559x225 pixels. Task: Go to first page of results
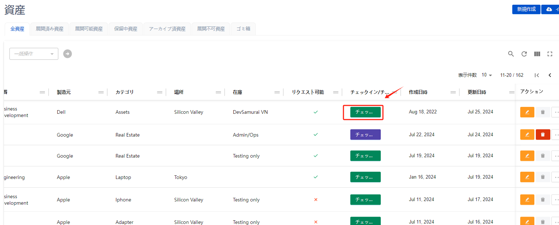coord(537,75)
